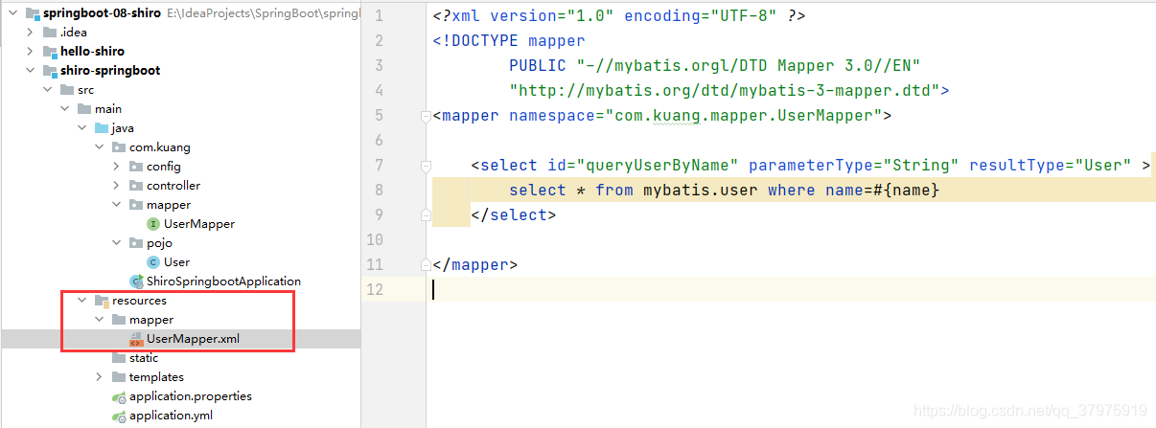Click the application.properties file icon
Image resolution: width=1156 pixels, height=428 pixels.
point(119,396)
